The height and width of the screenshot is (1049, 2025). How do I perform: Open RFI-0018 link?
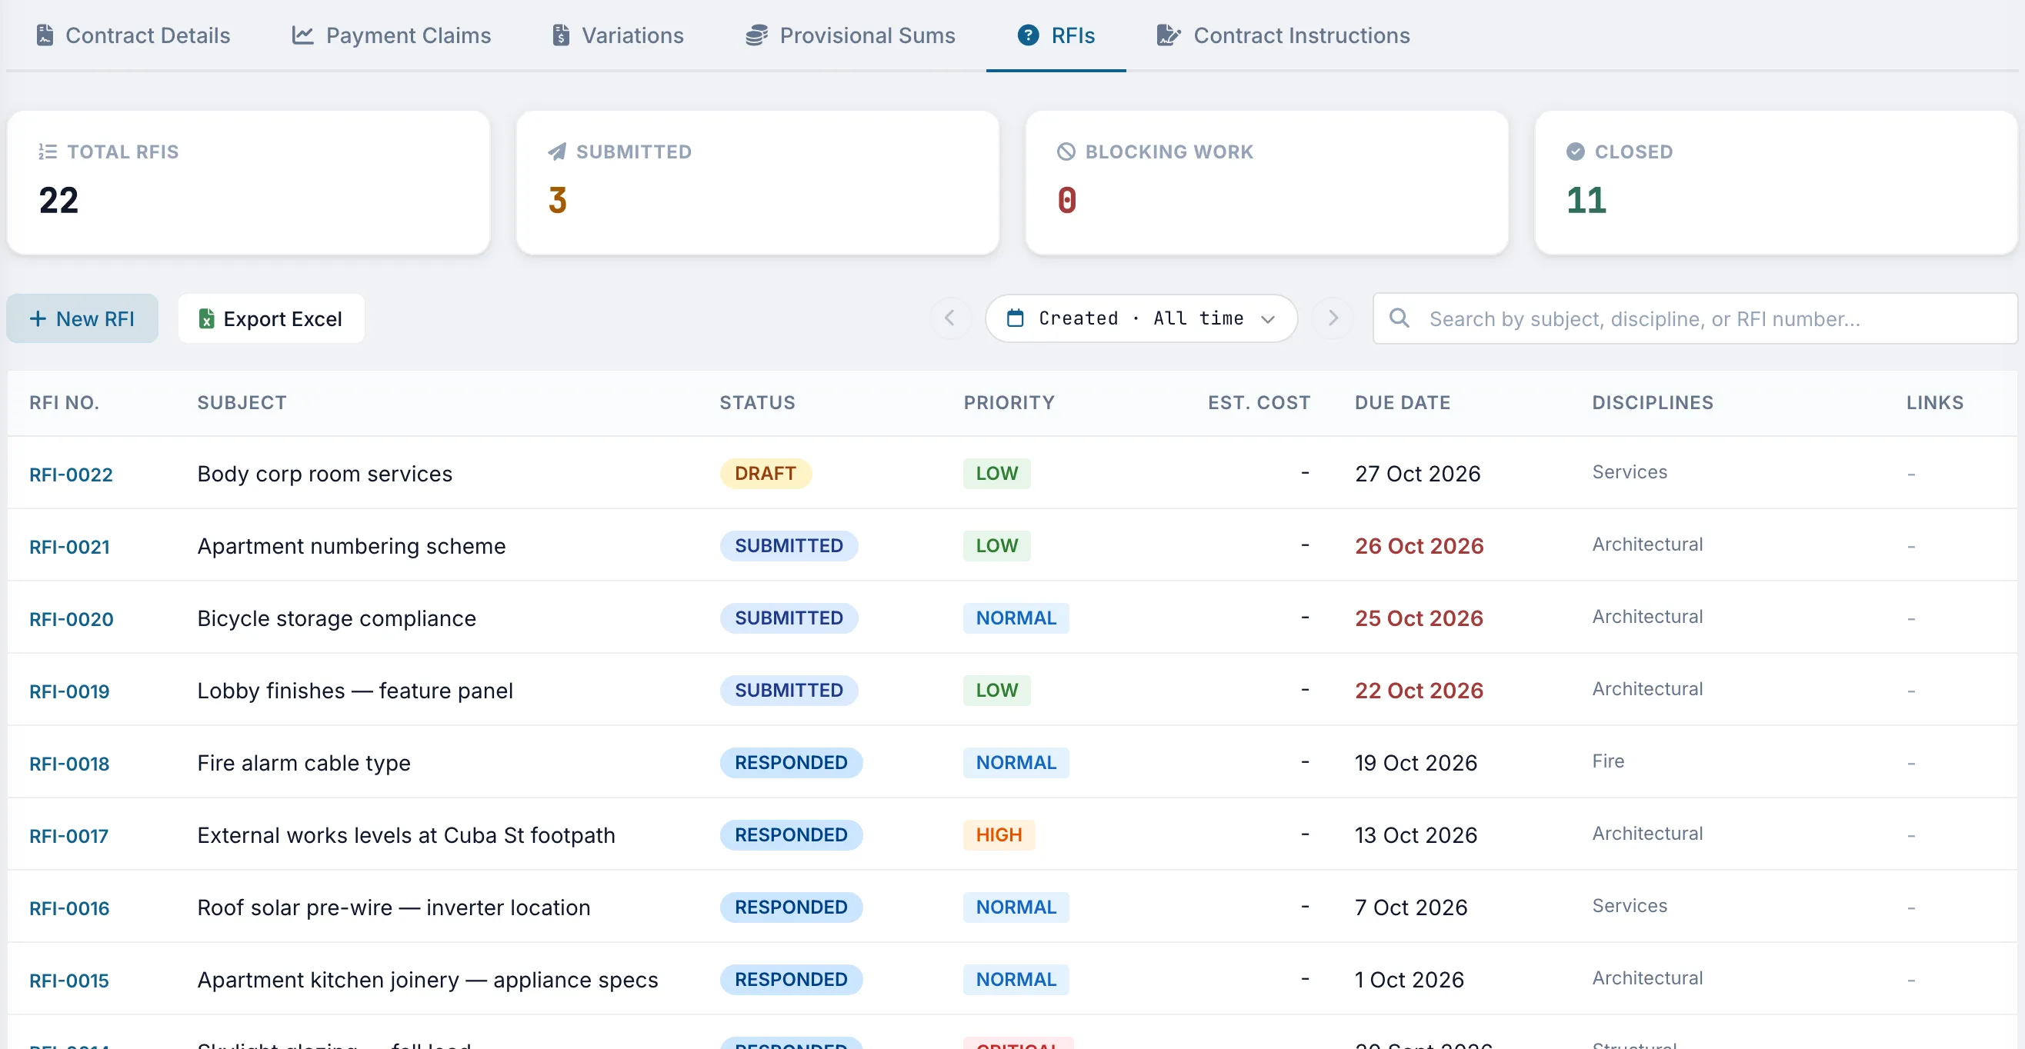point(69,763)
